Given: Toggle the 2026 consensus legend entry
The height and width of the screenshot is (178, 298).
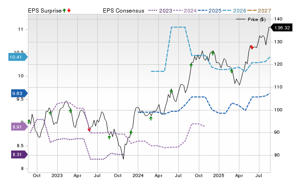Looking at the screenshot, I should coord(234,11).
